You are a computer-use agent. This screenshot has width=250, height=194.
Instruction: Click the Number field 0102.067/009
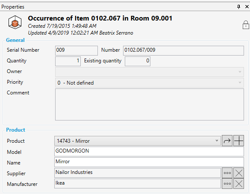(x=183, y=50)
